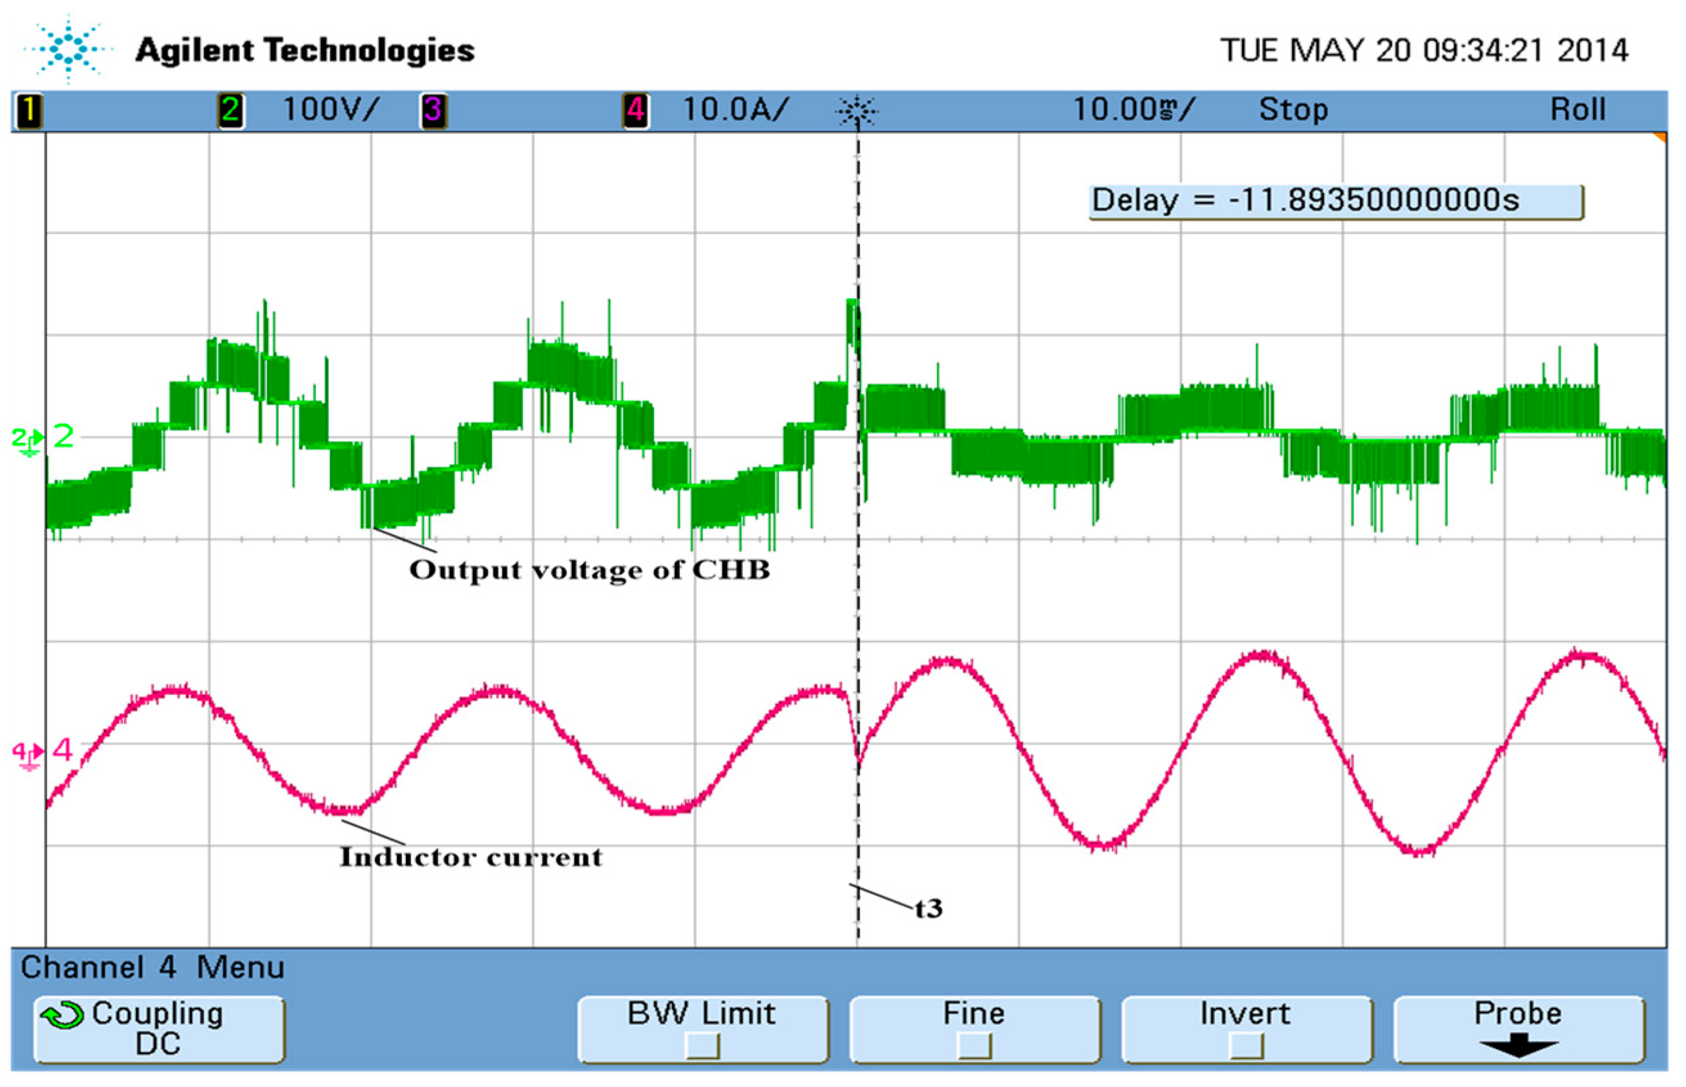
Task: Click the channel 1 yellow indicator
Action: point(29,111)
